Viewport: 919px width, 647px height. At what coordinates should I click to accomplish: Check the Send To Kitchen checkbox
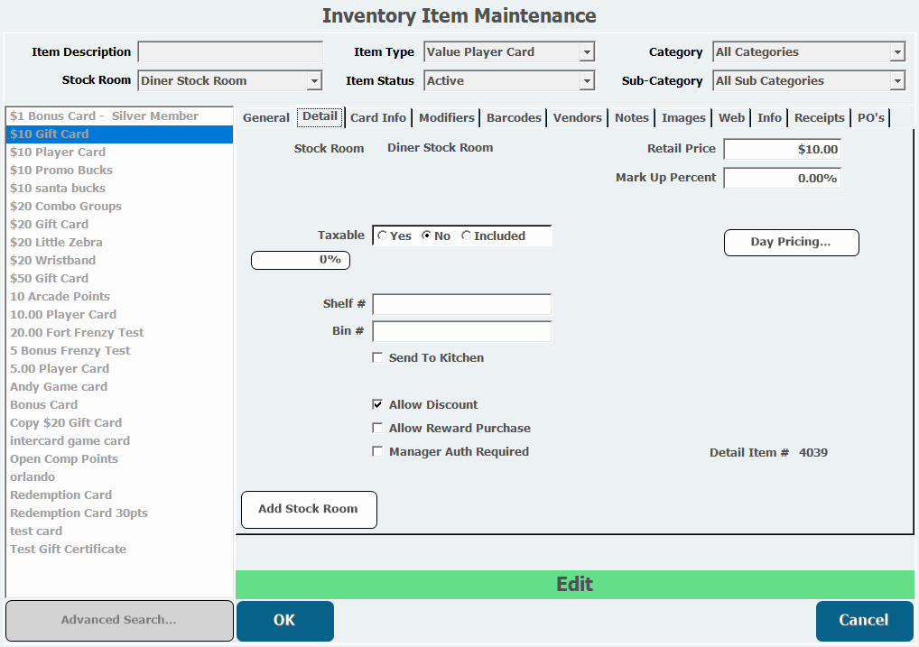click(377, 358)
